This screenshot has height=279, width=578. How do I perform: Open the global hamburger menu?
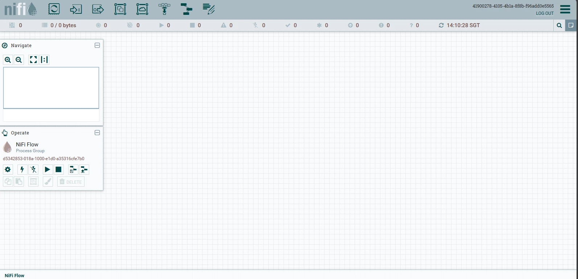(x=565, y=9)
